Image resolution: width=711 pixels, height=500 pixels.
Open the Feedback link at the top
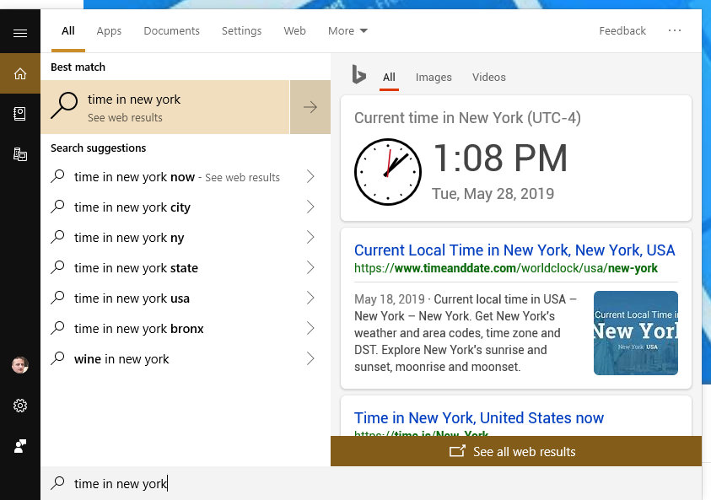pos(622,31)
